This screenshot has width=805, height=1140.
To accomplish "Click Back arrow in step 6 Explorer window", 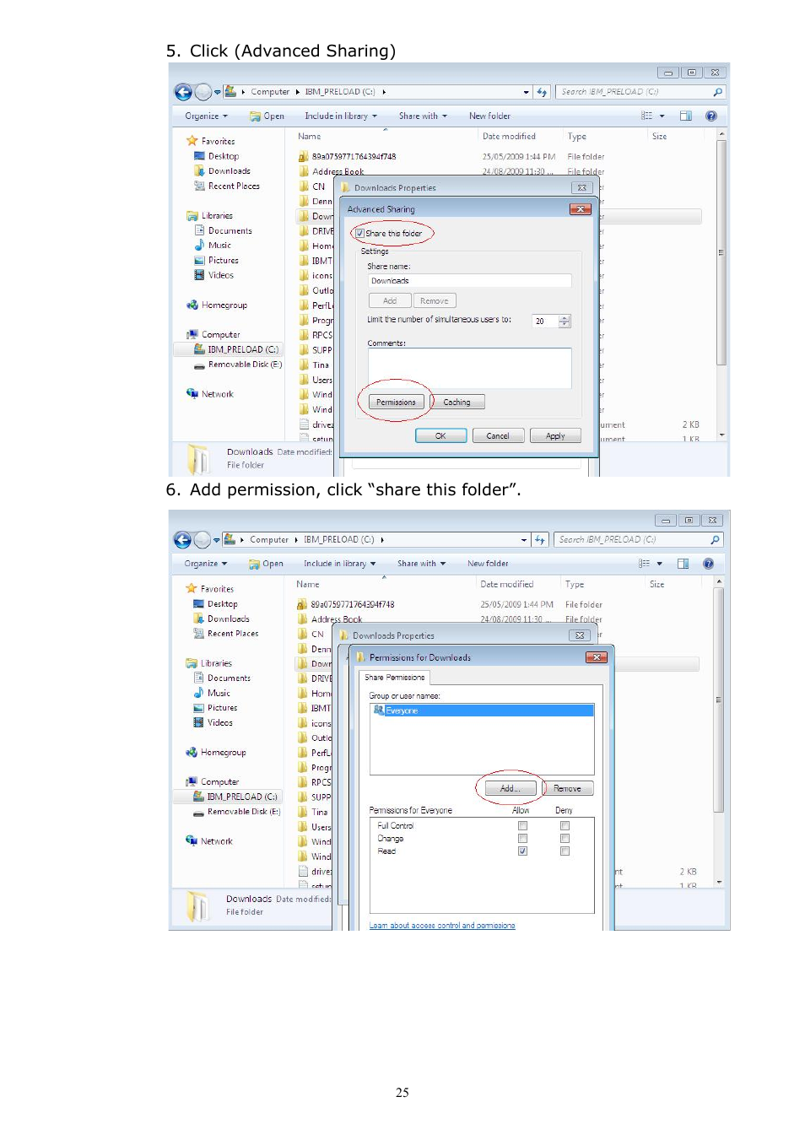I will pos(182,540).
